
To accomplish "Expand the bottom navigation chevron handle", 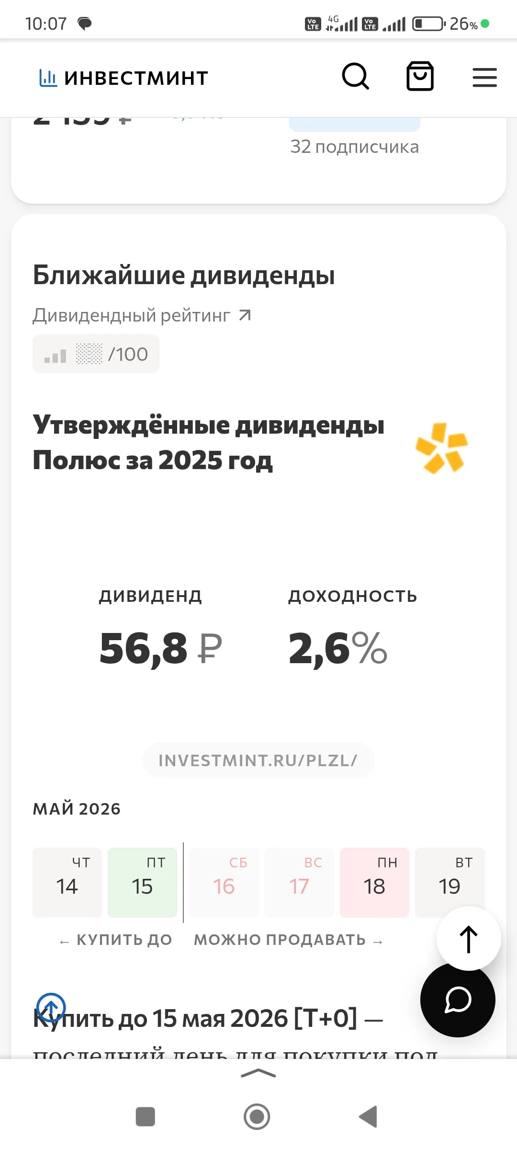I will 258,1073.
